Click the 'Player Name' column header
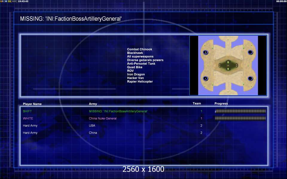Viewport: 287px width, 179px height. tap(32, 104)
